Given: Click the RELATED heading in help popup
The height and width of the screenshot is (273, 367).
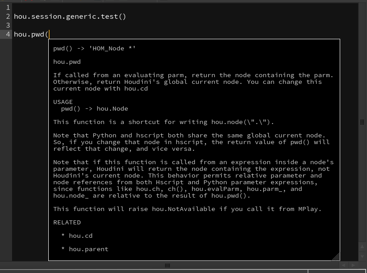Looking at the screenshot, I should [x=67, y=222].
